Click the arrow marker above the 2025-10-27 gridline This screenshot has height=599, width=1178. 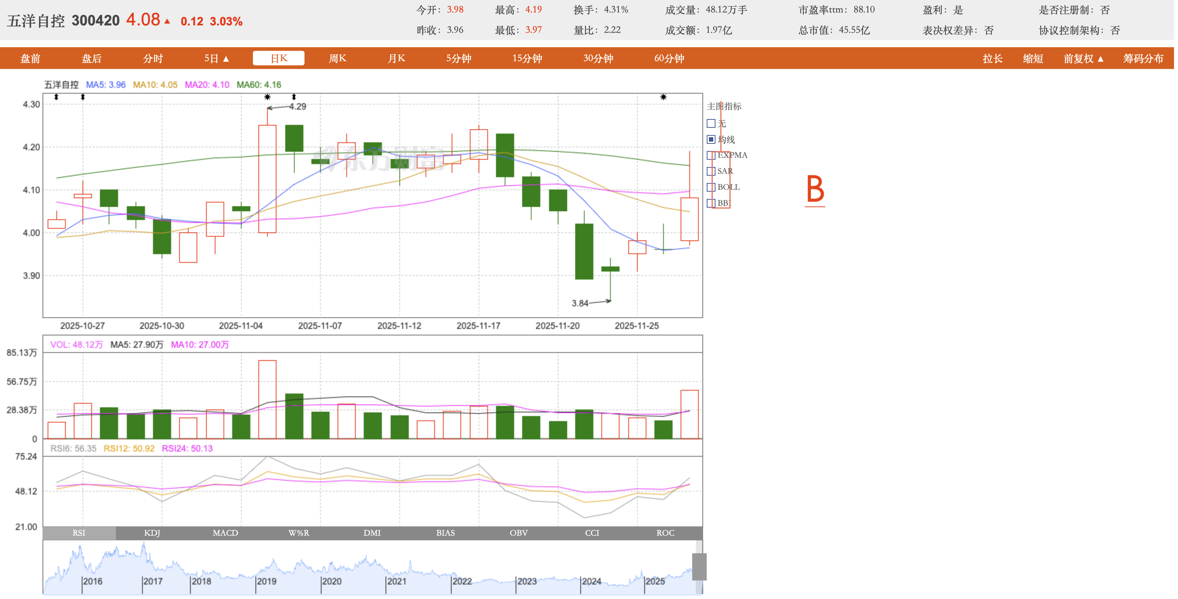[x=83, y=97]
